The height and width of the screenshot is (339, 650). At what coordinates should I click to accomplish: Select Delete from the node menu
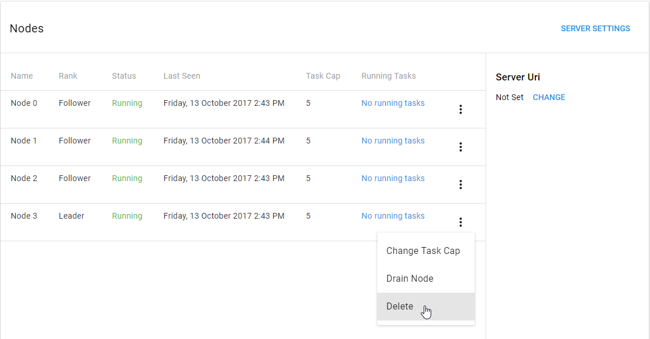[x=426, y=306]
